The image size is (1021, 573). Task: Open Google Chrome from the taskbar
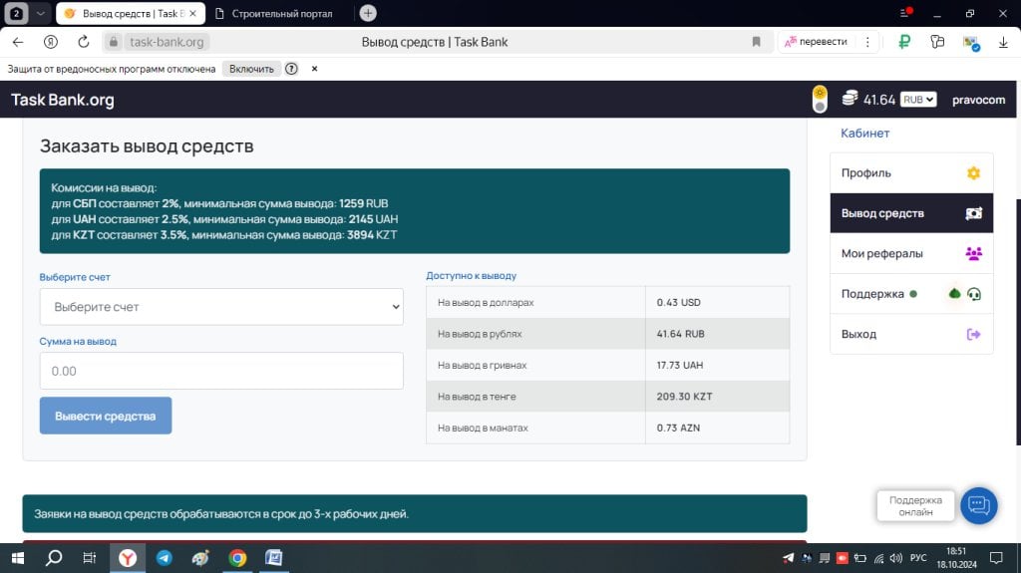[x=237, y=558]
